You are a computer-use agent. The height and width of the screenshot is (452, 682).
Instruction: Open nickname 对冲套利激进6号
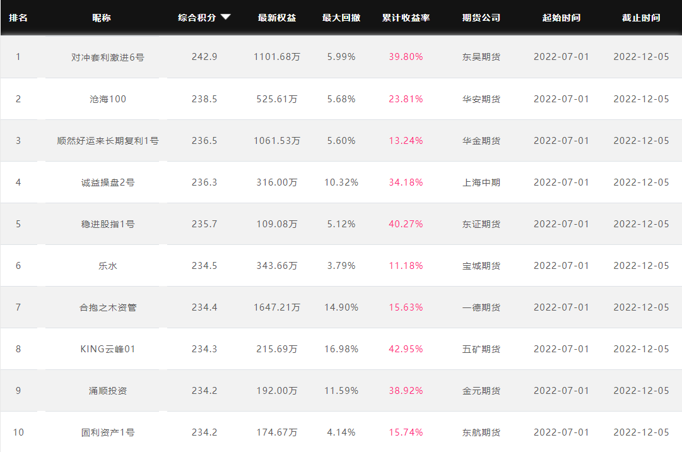[108, 57]
